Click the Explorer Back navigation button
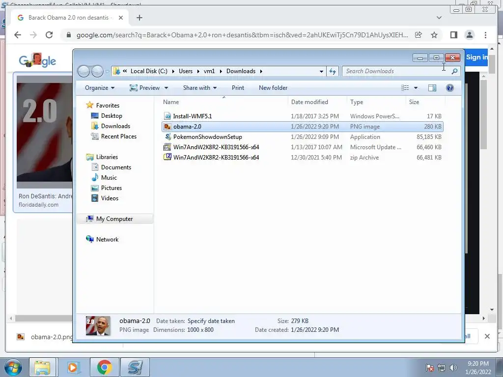The height and width of the screenshot is (377, 503). click(84, 71)
